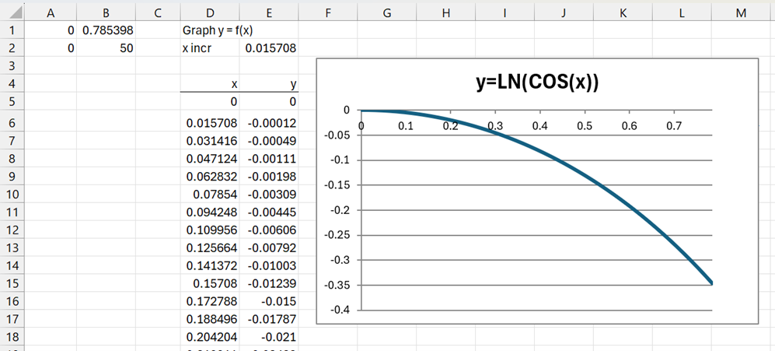Select the chart title y=LN(COS(x))
775x351 pixels.
(537, 82)
